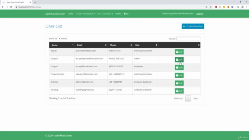Click the browser back arrow
Screen dimensions: 249x140
click(3, 7)
